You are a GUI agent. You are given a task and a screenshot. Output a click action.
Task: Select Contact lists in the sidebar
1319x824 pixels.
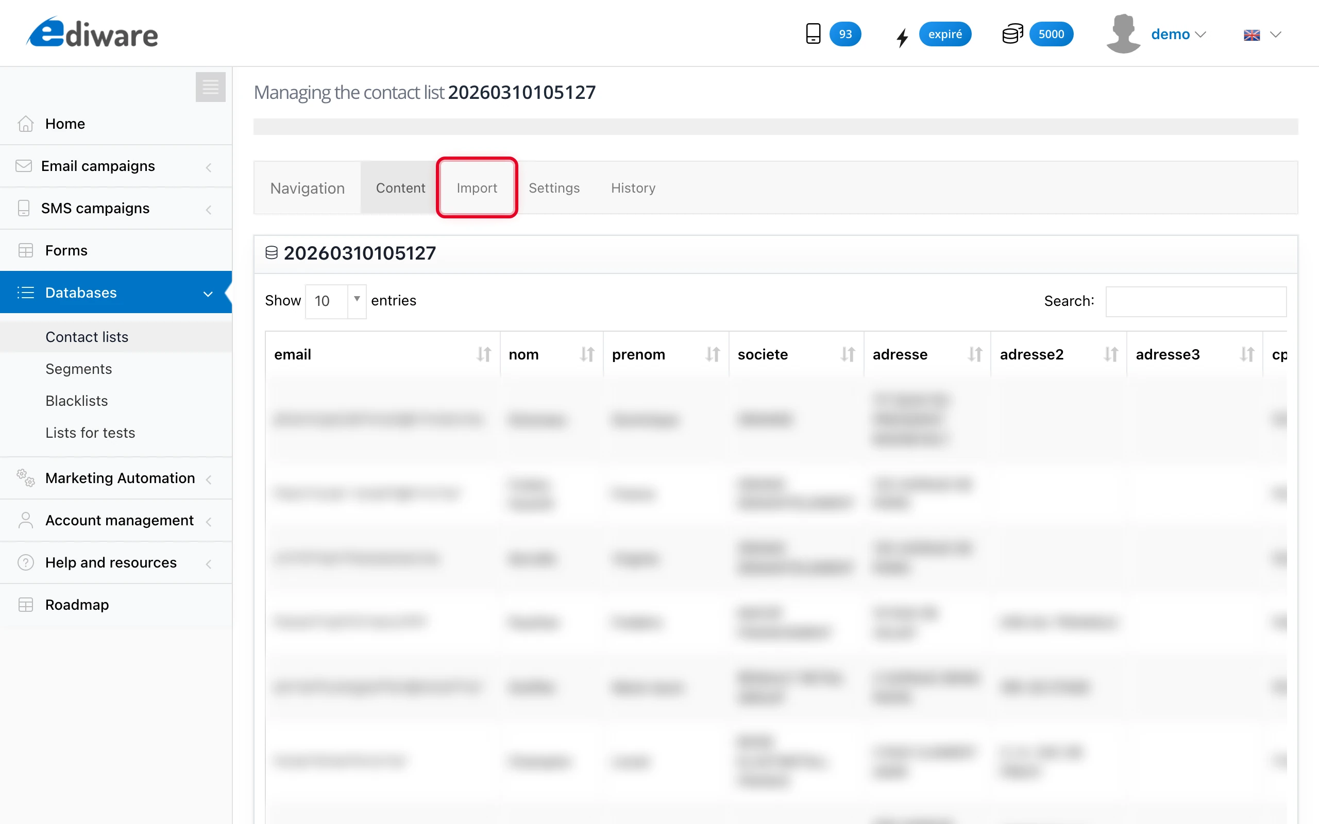coord(87,337)
